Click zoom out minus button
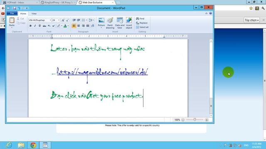The height and width of the screenshot is (149, 266). (x=183, y=120)
